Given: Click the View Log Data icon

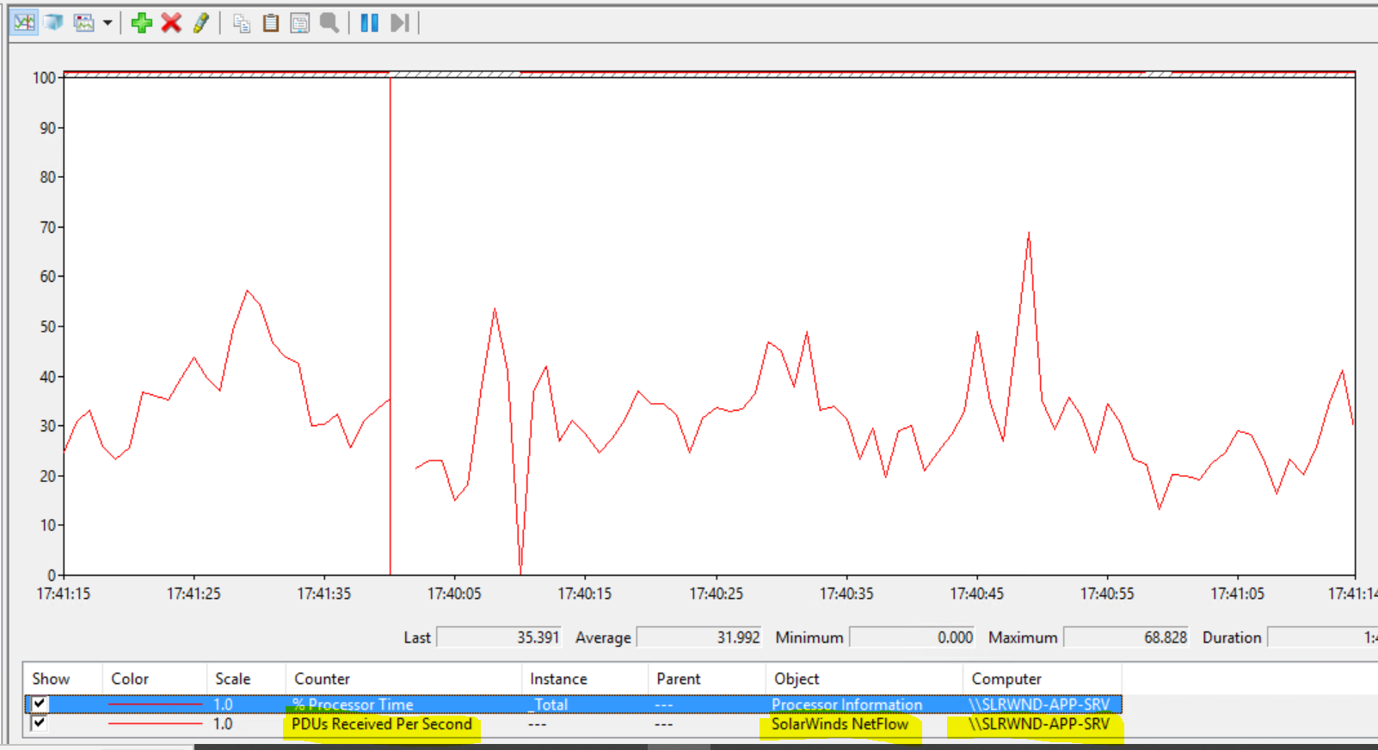Looking at the screenshot, I should 53,22.
